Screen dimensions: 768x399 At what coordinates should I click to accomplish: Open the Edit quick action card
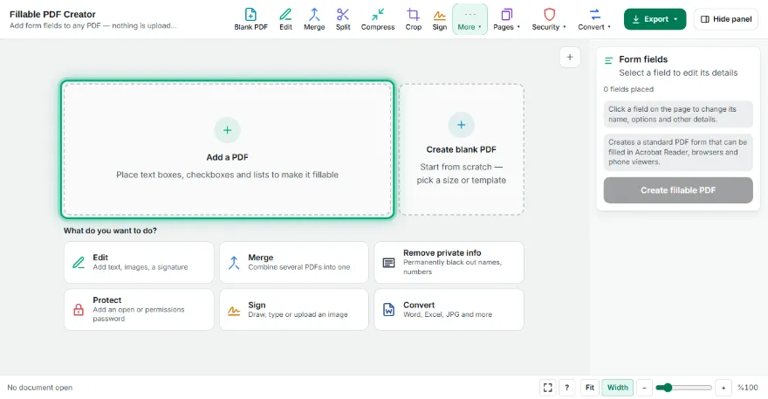(139, 262)
